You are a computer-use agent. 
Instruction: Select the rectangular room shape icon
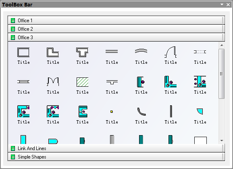(23, 52)
